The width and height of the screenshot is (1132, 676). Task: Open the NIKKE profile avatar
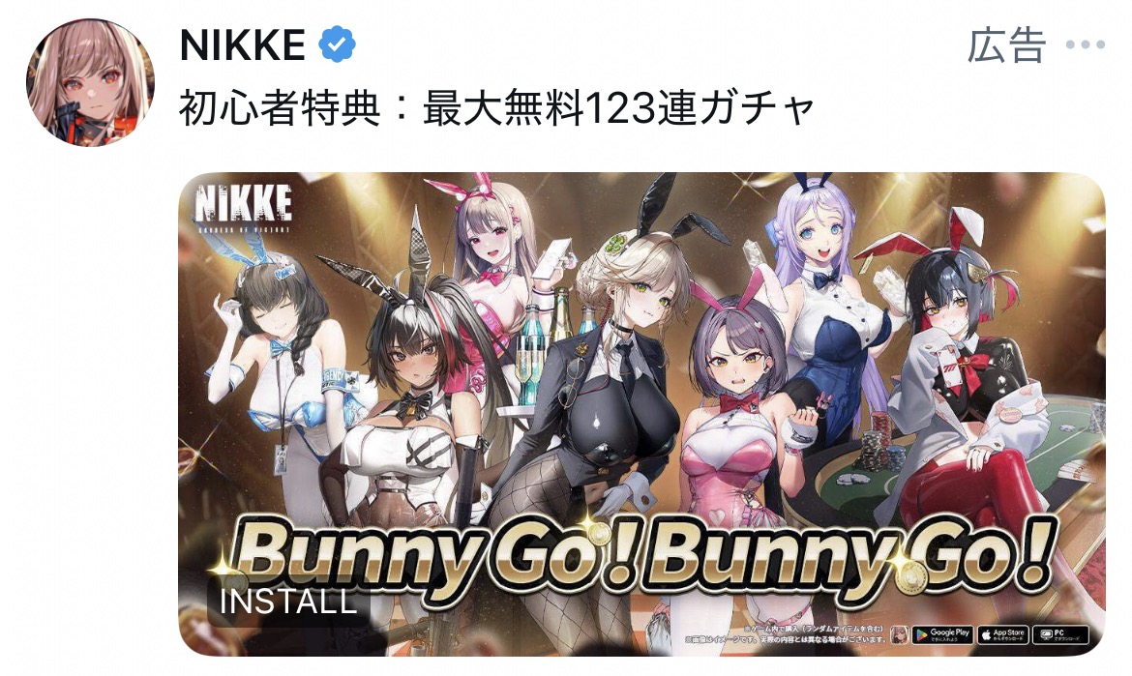[90, 81]
